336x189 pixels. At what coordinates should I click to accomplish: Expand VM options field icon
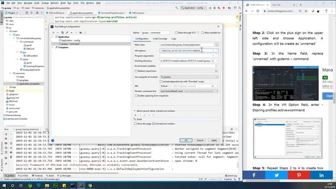pyautogui.click(x=216, y=50)
